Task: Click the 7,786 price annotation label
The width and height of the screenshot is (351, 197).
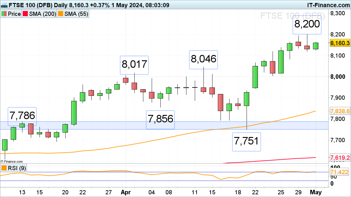Action: (22, 116)
